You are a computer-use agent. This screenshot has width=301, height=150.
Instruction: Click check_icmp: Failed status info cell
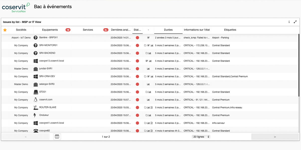197,38
